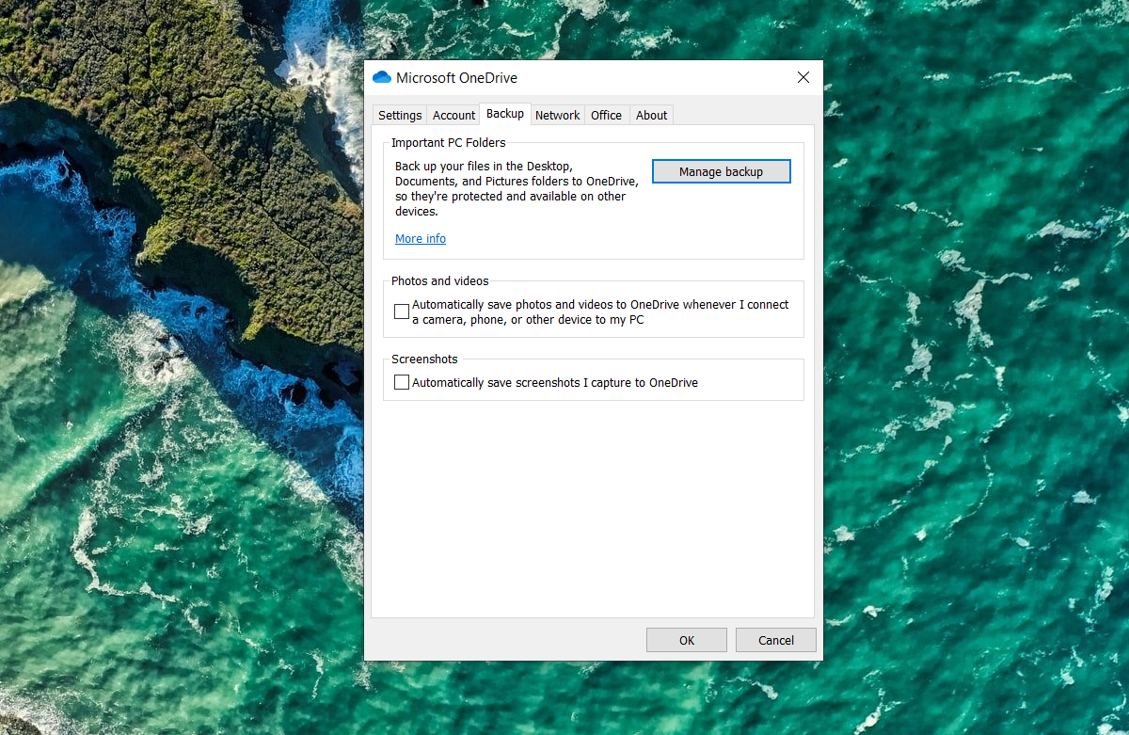Switch to the Settings tab
The image size is (1129, 735).
coord(400,115)
